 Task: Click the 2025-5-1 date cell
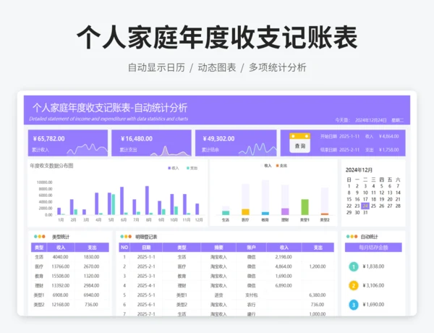[146, 295]
